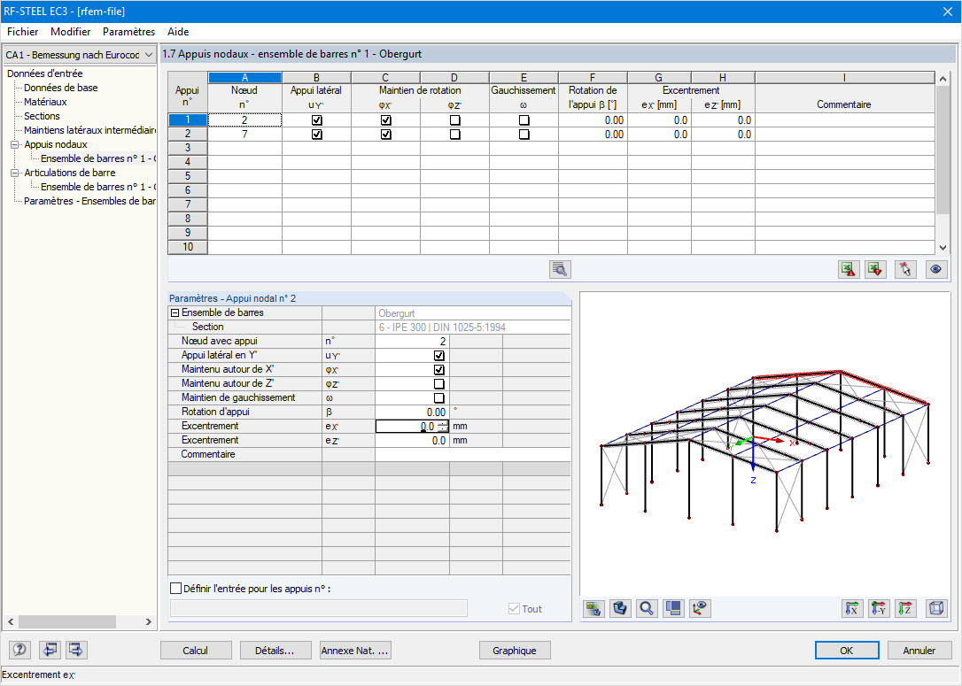Select 'Données de base' in tree
This screenshot has height=686, width=962.
coord(61,88)
